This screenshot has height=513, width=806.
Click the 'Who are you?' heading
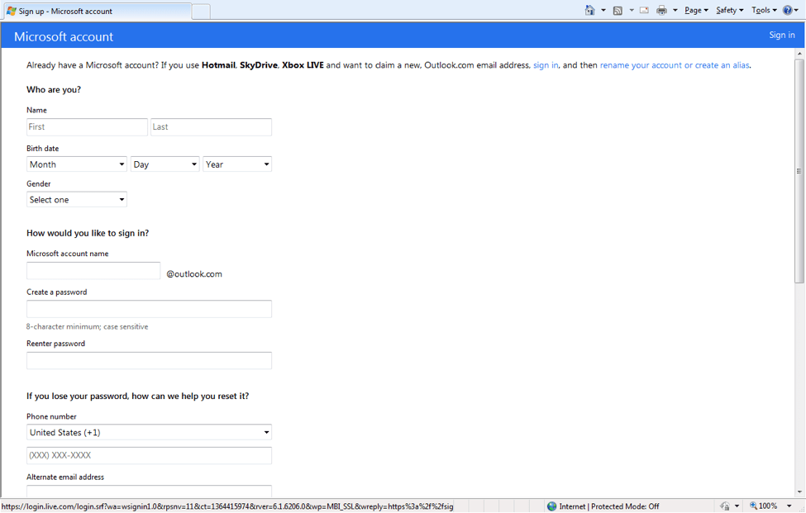click(x=54, y=89)
